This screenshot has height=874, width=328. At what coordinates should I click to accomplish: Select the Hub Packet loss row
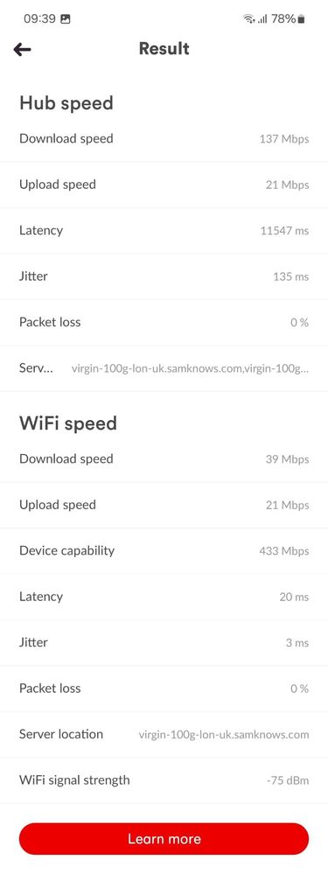[x=164, y=322]
